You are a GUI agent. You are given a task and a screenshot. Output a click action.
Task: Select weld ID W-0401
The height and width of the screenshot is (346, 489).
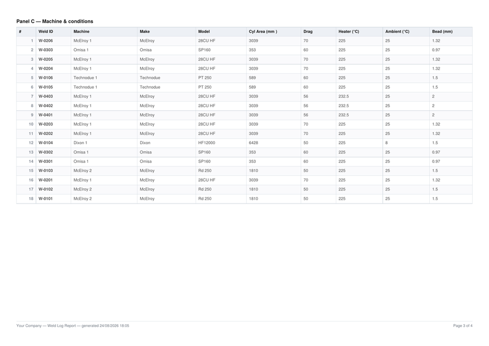tap(46, 115)
